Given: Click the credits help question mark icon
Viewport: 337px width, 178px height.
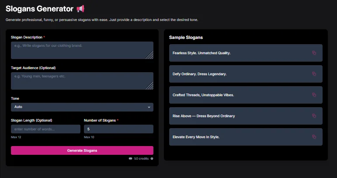Looking at the screenshot, I should tap(152, 158).
